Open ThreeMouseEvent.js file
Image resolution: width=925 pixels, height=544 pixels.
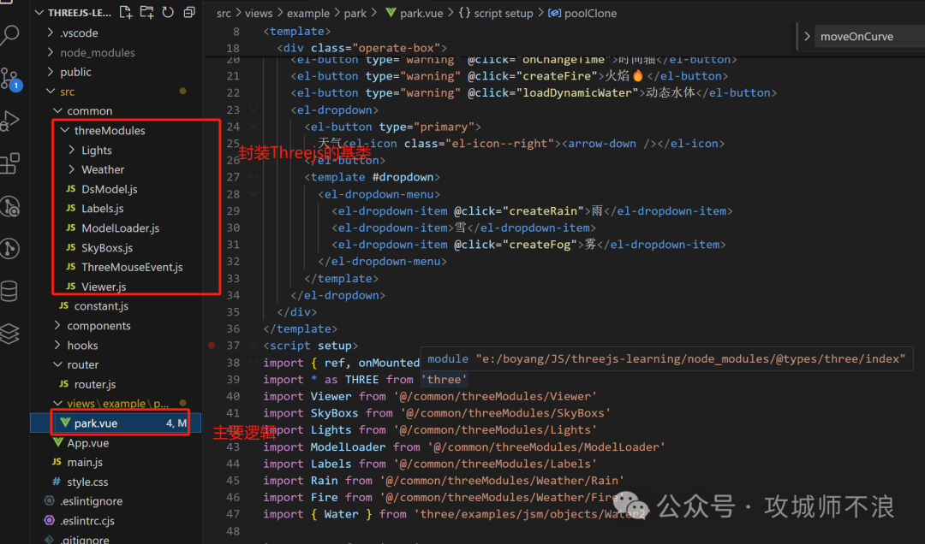132,267
